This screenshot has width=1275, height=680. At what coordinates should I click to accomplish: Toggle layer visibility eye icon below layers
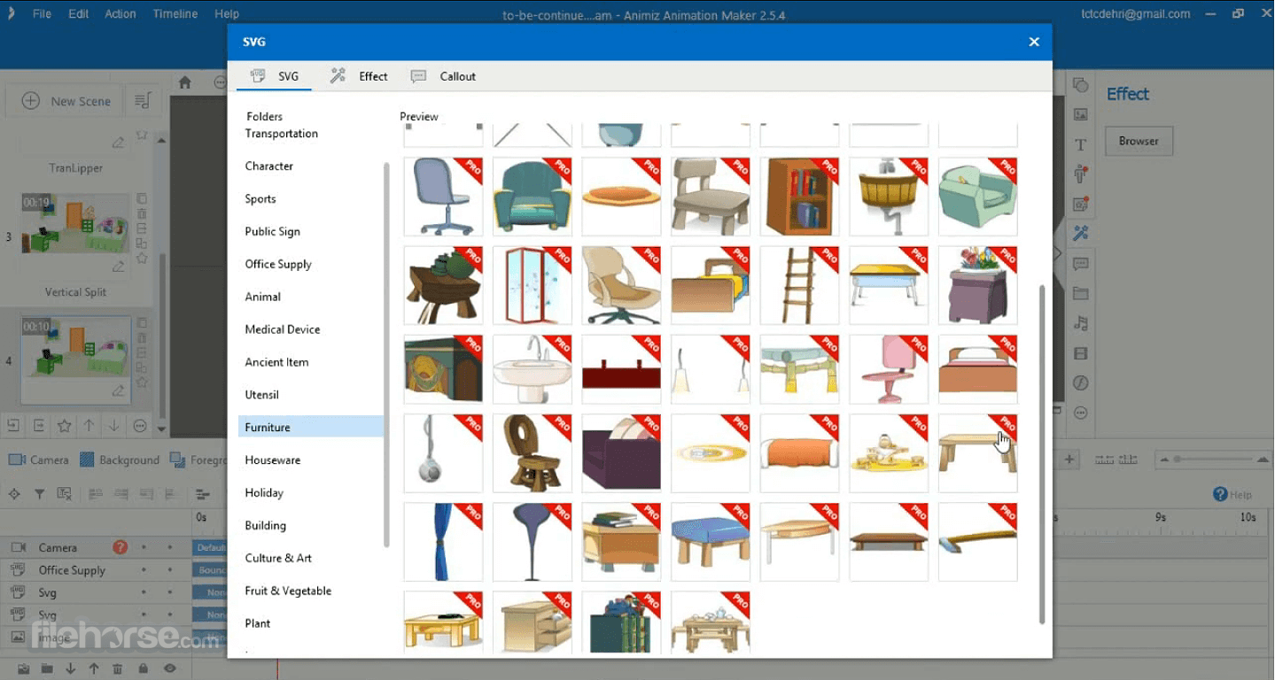coord(169,668)
